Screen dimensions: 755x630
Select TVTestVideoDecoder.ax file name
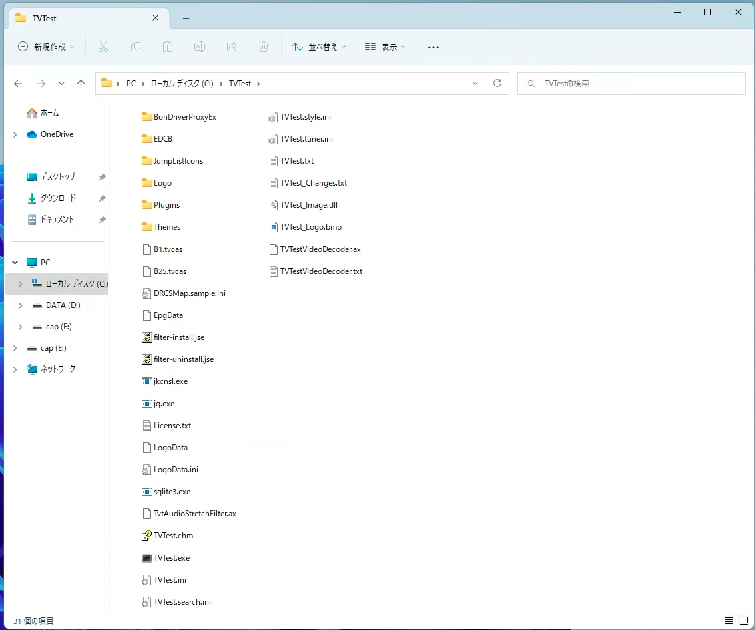tap(320, 249)
